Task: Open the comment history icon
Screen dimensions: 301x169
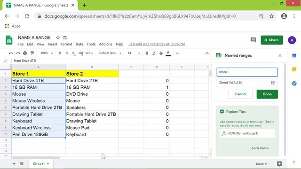Action: [x=253, y=40]
